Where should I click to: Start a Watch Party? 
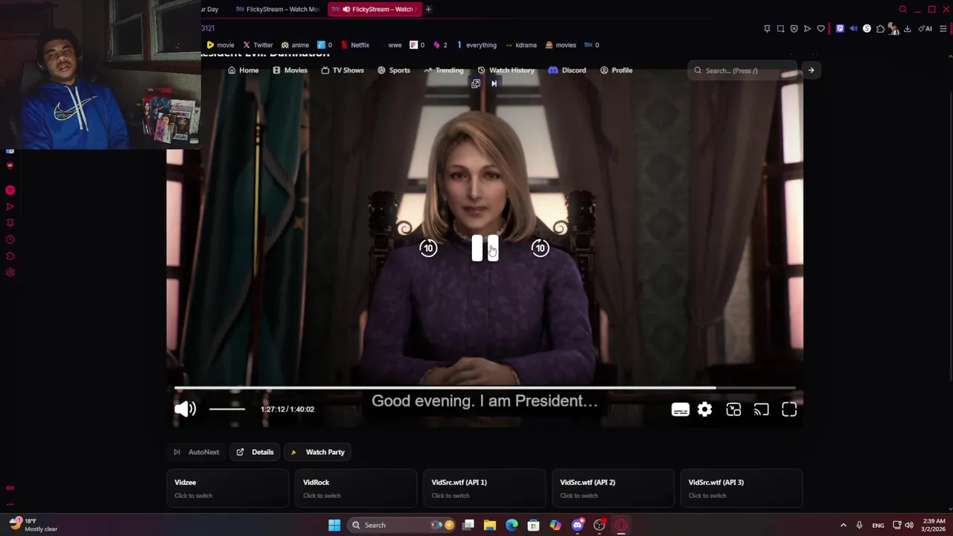(318, 452)
